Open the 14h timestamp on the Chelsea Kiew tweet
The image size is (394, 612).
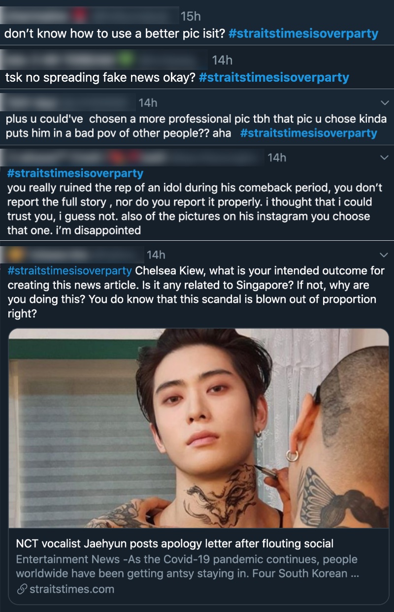pyautogui.click(x=156, y=255)
